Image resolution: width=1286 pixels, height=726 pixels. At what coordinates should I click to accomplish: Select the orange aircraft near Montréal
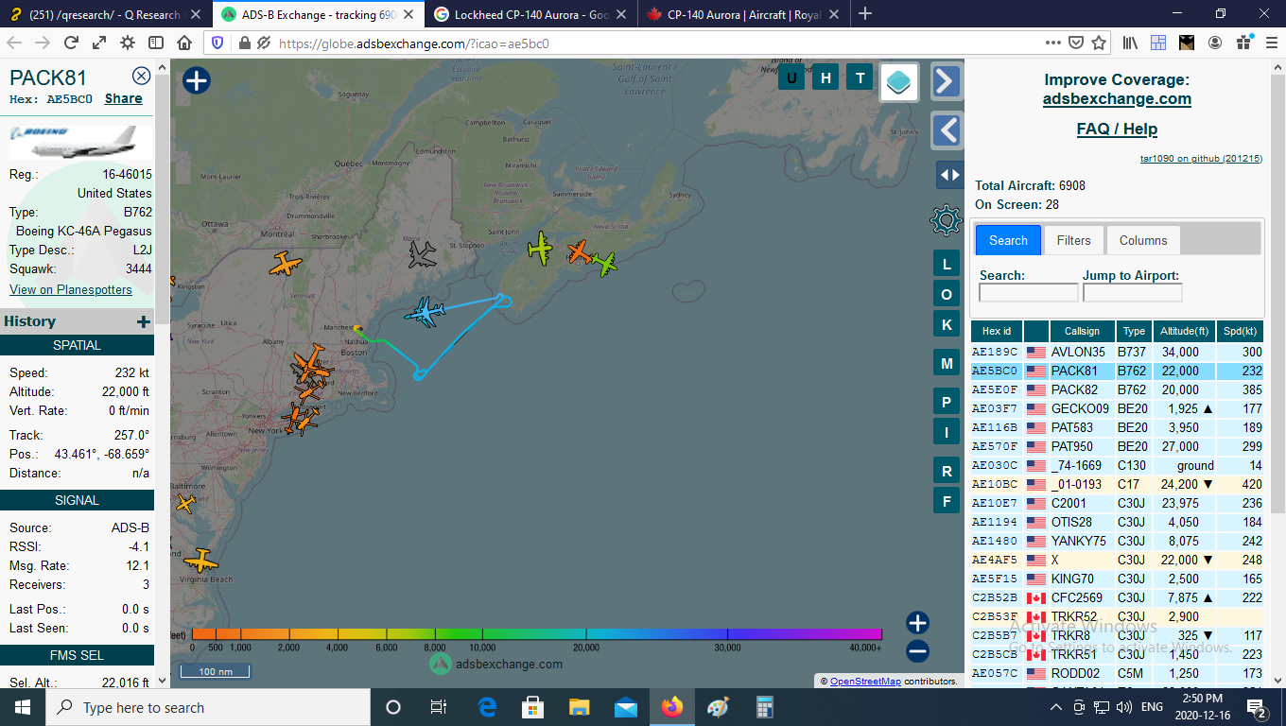click(285, 264)
